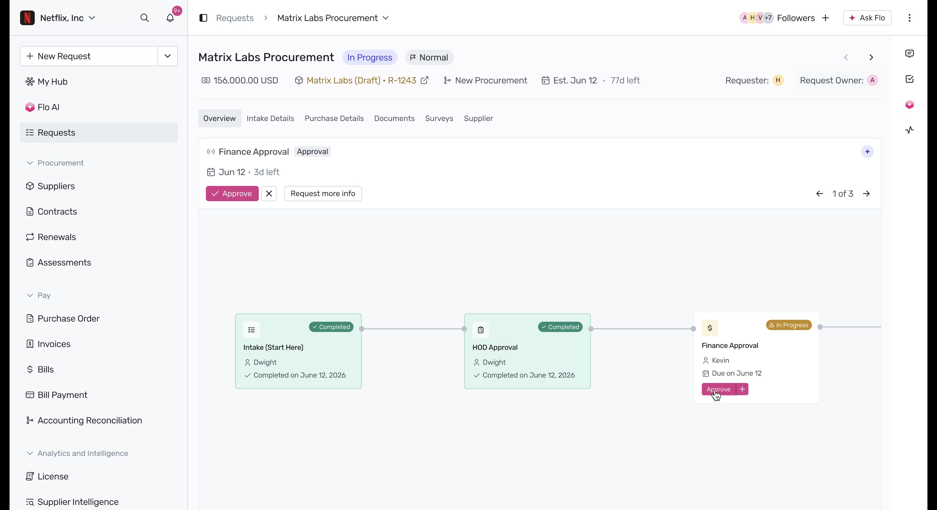
Task: Open Matrix Labs (Draft) R-1243 supplier link
Action: tap(361, 80)
